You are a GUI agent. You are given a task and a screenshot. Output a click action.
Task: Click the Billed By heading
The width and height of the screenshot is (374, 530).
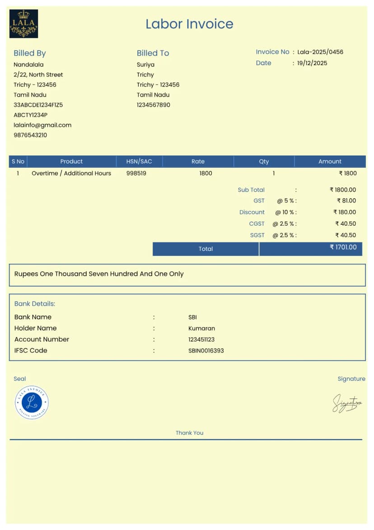click(x=30, y=53)
